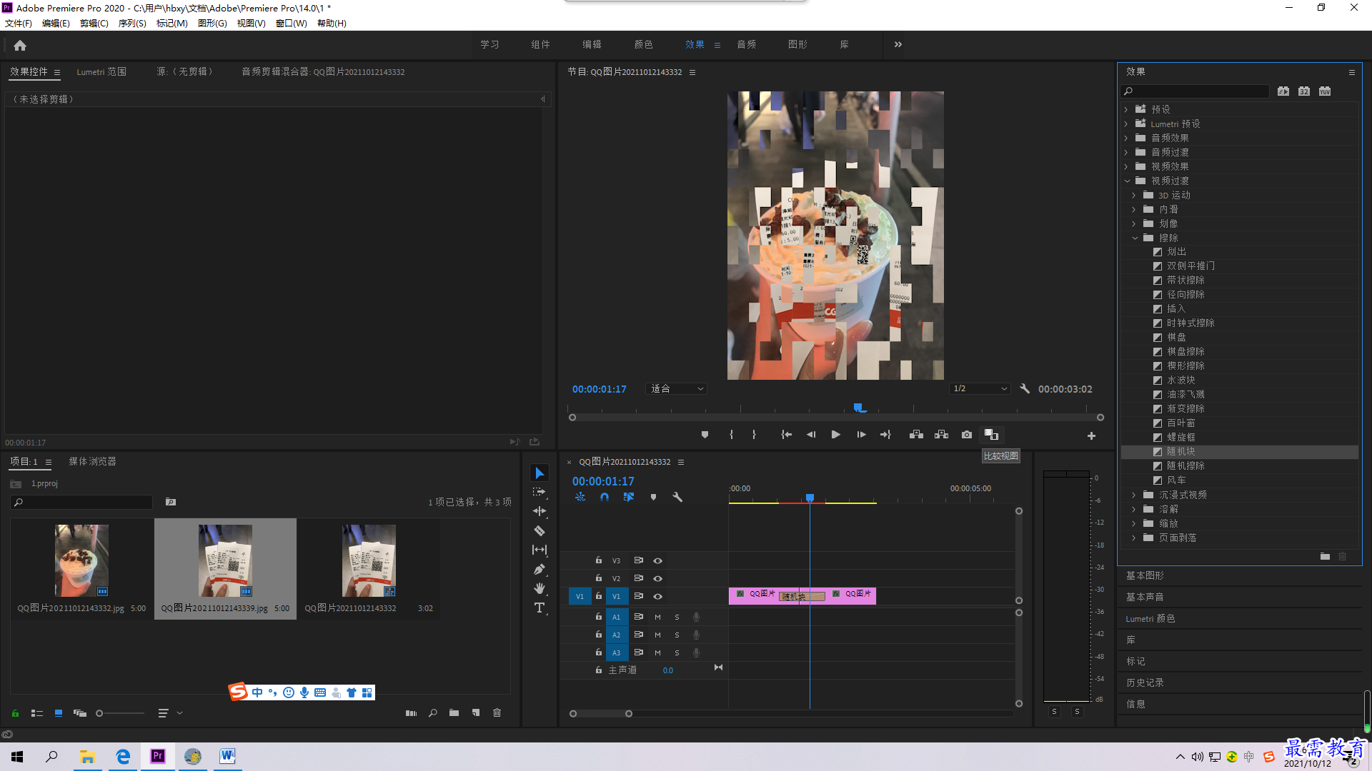Click Add Marker in program monitor

pyautogui.click(x=705, y=435)
